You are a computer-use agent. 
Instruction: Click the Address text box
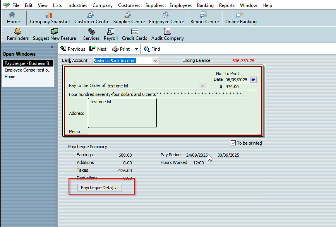[x=122, y=113]
